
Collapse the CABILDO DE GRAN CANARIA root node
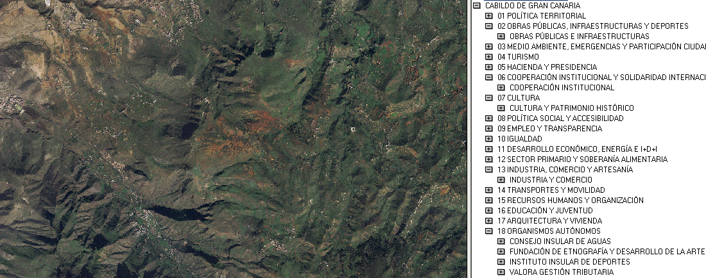point(477,6)
